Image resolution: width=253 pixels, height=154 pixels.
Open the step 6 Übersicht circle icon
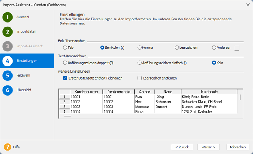click(x=7, y=90)
